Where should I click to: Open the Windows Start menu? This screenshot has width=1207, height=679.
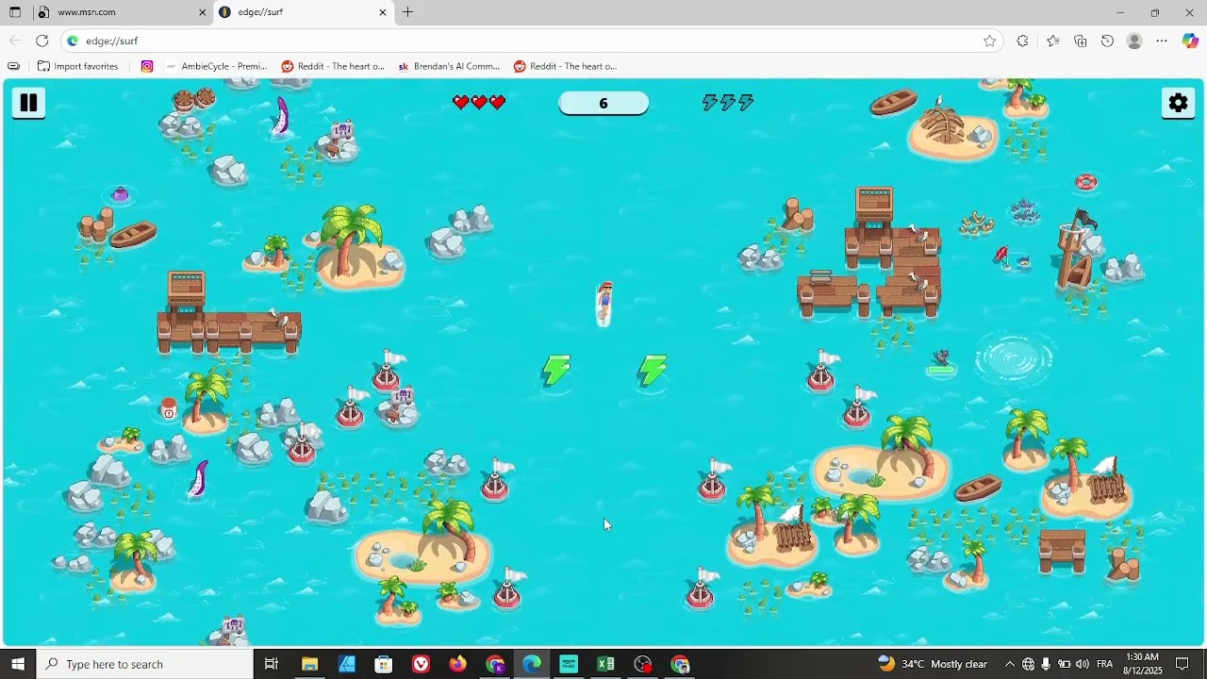[18, 664]
